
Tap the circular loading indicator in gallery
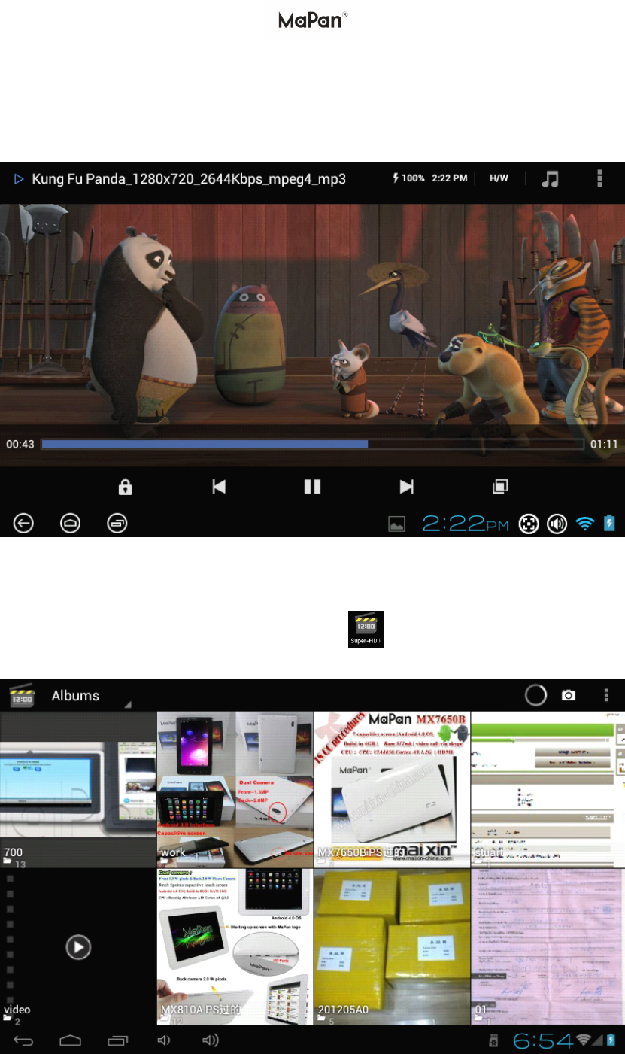pyautogui.click(x=535, y=695)
